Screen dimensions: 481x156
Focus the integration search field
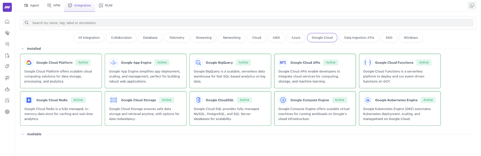pyautogui.click(x=248, y=23)
